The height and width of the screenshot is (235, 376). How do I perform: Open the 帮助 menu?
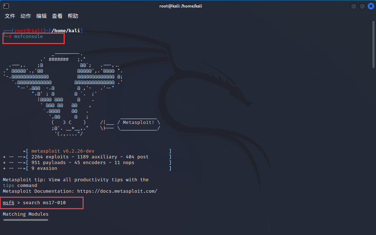[73, 16]
